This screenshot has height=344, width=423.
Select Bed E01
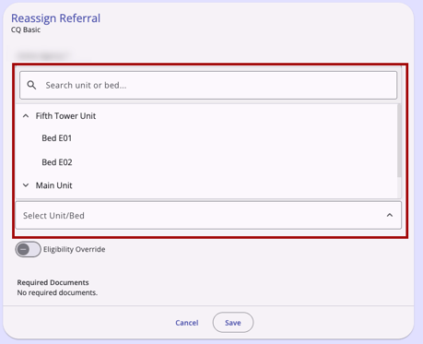[x=57, y=138]
